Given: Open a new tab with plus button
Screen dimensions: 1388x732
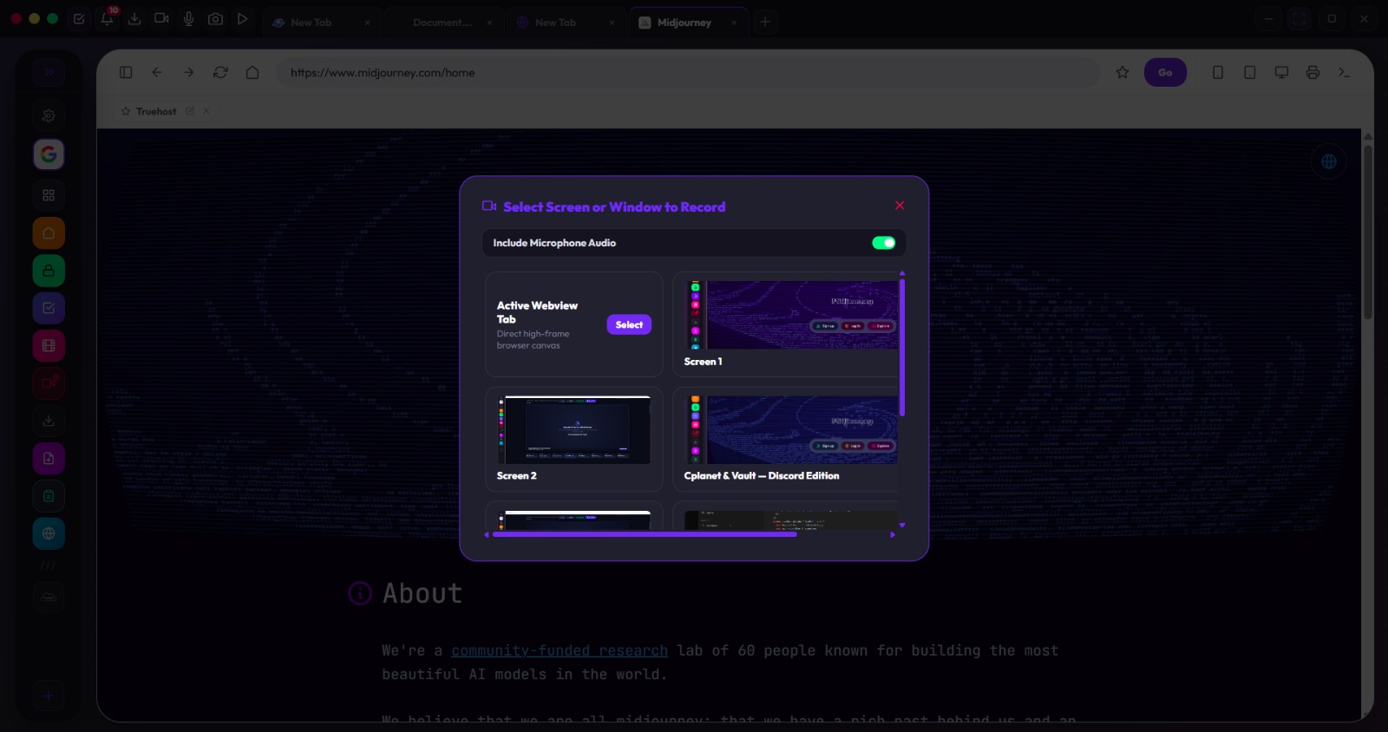Looking at the screenshot, I should pos(765,22).
